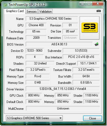Click the Transistors field showing Unknown

(70, 38)
